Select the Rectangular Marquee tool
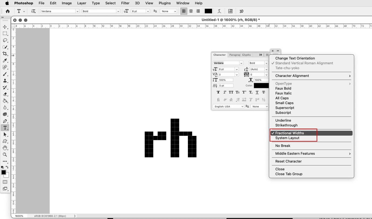372x219 pixels. point(5,34)
